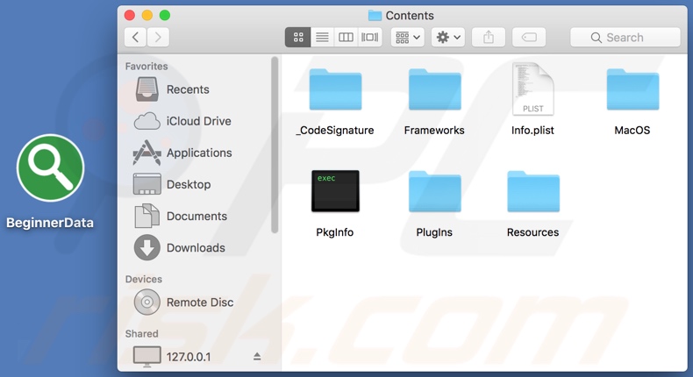Click the Favorites section header
This screenshot has height=377, width=693.
pos(146,67)
